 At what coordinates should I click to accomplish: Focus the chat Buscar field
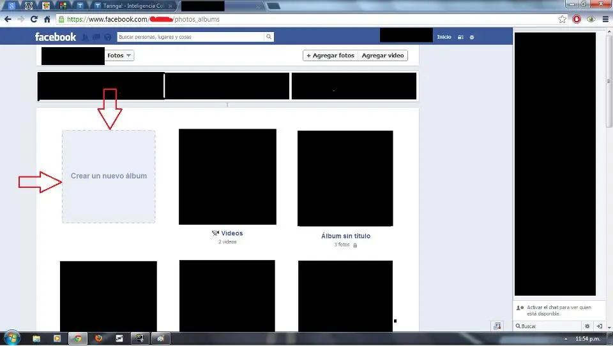(547, 326)
